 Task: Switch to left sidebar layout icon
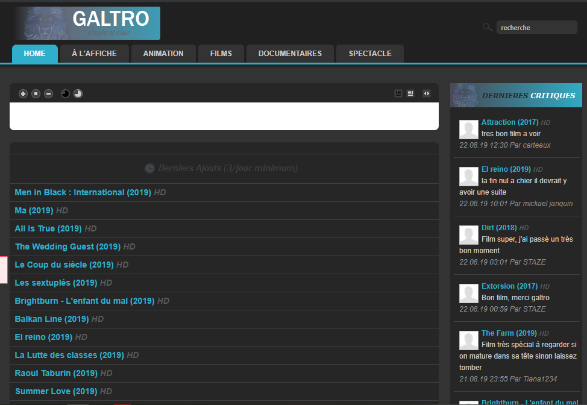(398, 93)
